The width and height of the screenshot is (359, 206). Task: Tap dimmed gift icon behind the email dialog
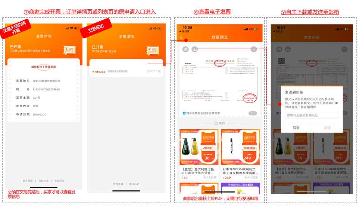[x=279, y=49]
